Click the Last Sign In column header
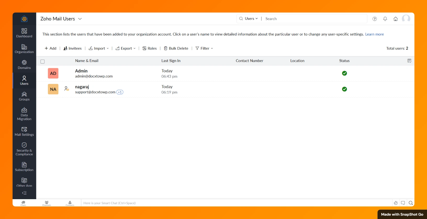This screenshot has height=219, width=427. tap(171, 61)
